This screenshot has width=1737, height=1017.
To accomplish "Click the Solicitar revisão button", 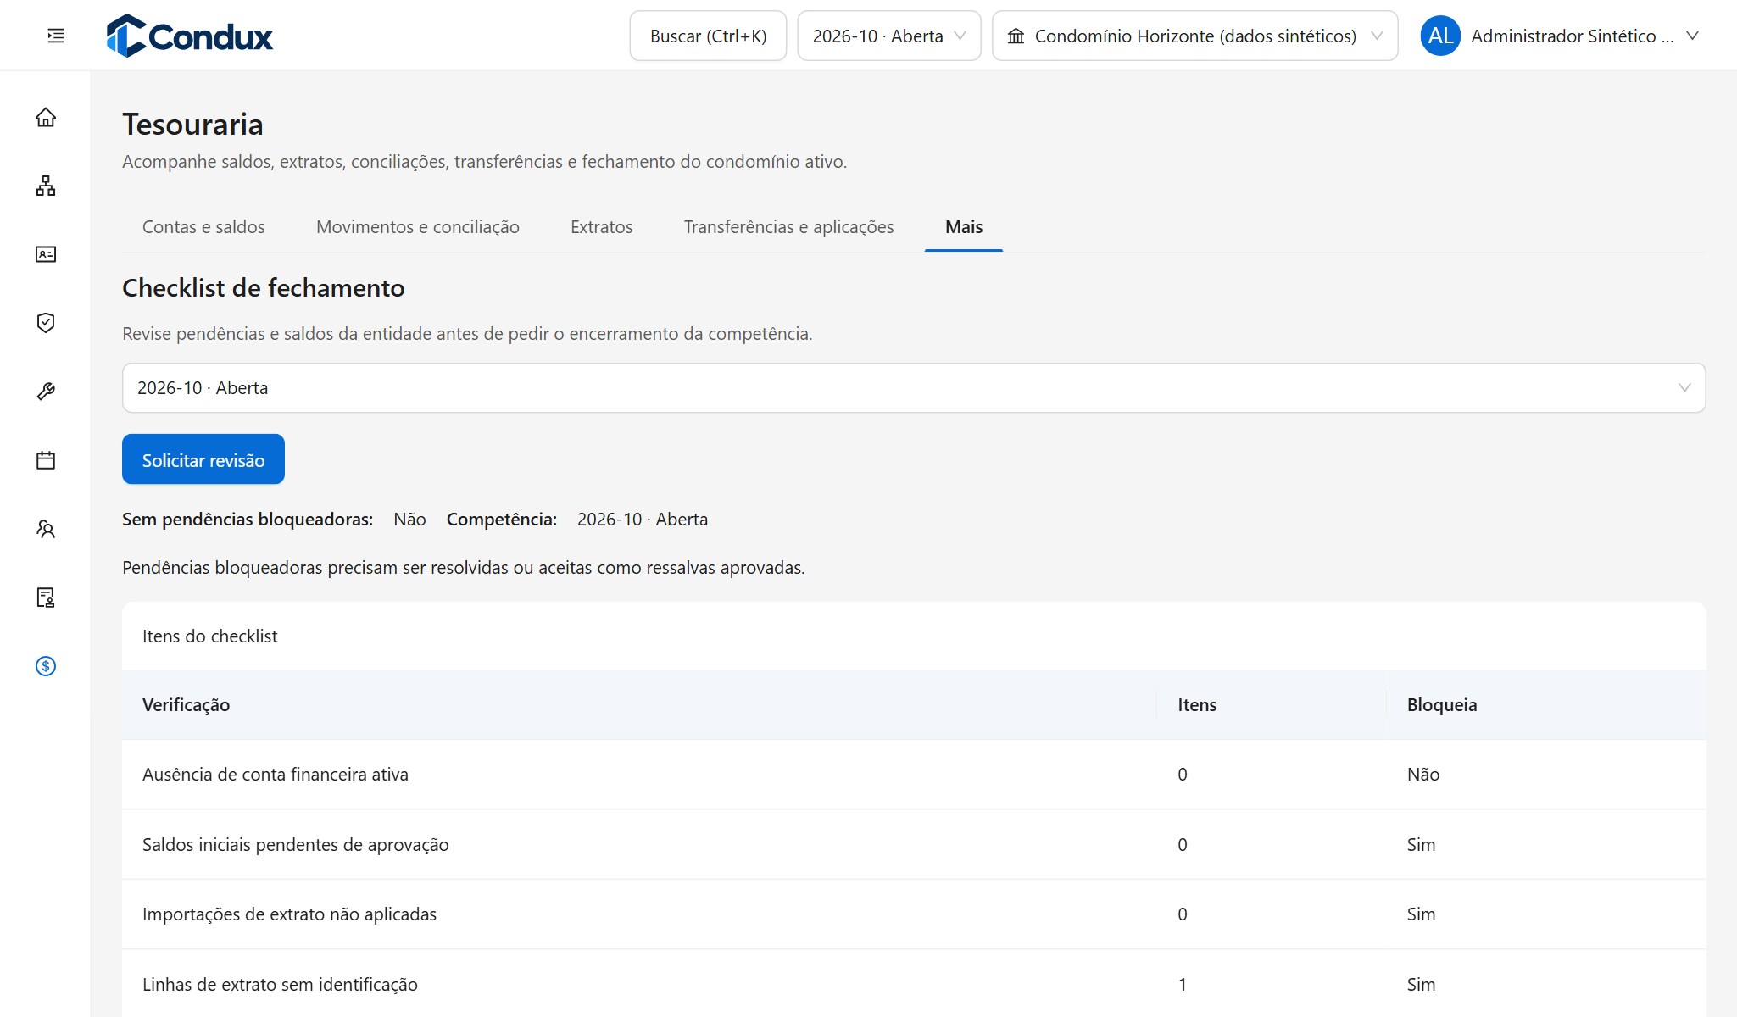I will [x=203, y=459].
